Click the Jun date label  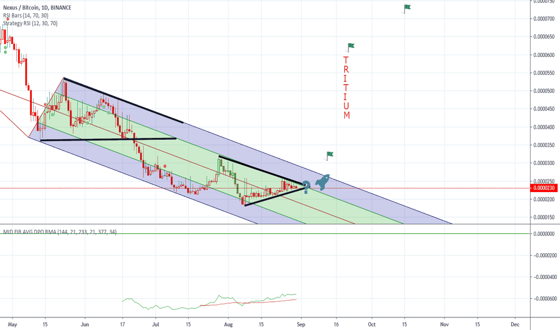85,324
